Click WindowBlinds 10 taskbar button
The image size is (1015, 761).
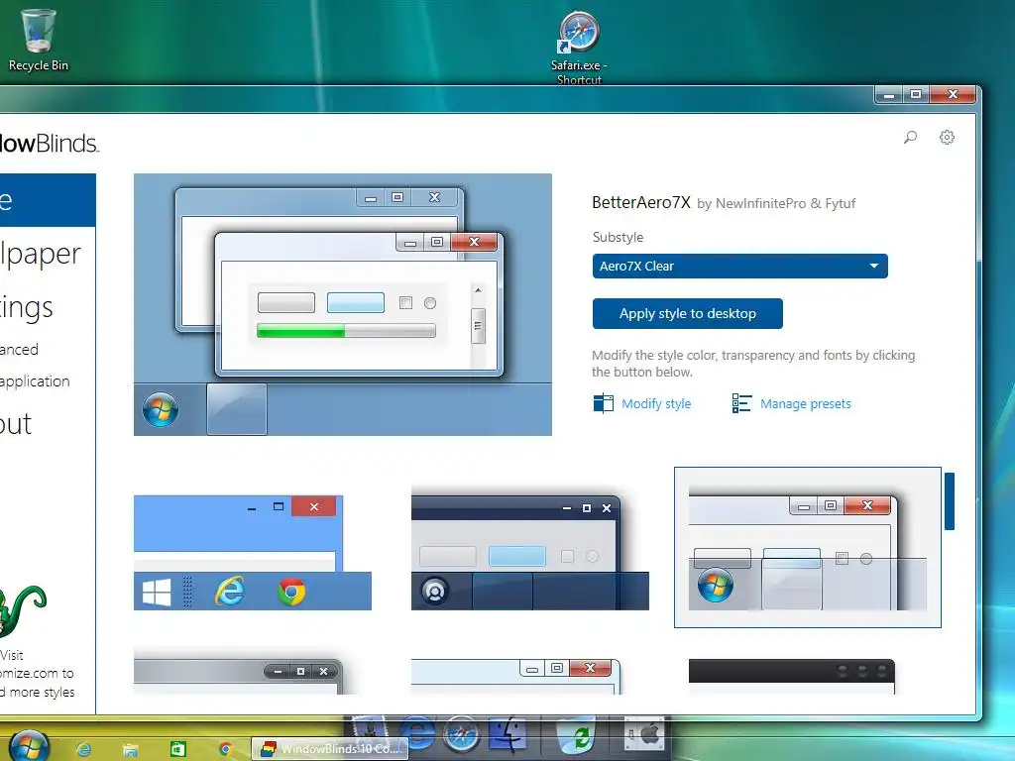point(329,749)
